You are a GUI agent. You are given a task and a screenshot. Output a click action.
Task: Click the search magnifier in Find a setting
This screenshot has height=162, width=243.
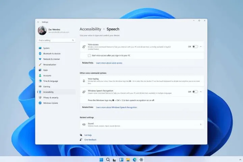click(73, 40)
